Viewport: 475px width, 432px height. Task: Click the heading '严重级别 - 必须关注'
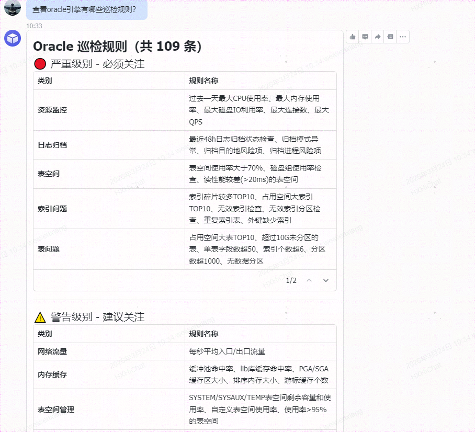[x=97, y=64]
